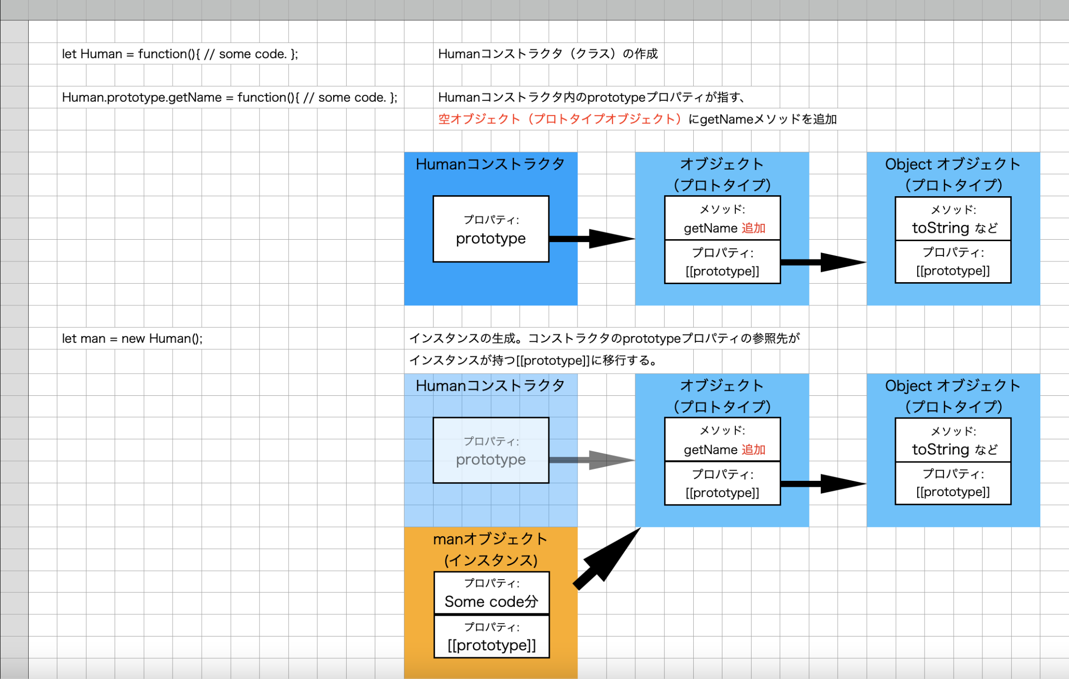Screen dimensions: 1069x679
Task: Click the Humanコンストラクタ（クラス）の作成 annotation
Action: coord(548,54)
